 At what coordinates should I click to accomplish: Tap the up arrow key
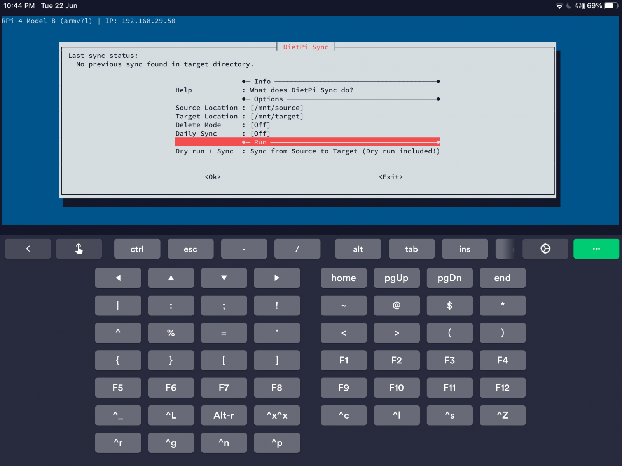click(171, 278)
